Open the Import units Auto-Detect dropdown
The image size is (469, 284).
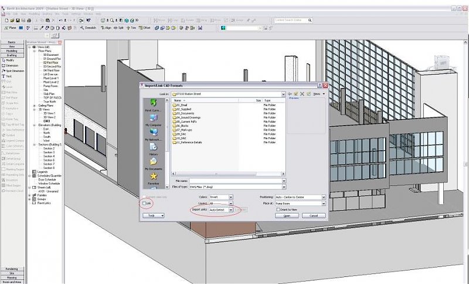(x=230, y=210)
